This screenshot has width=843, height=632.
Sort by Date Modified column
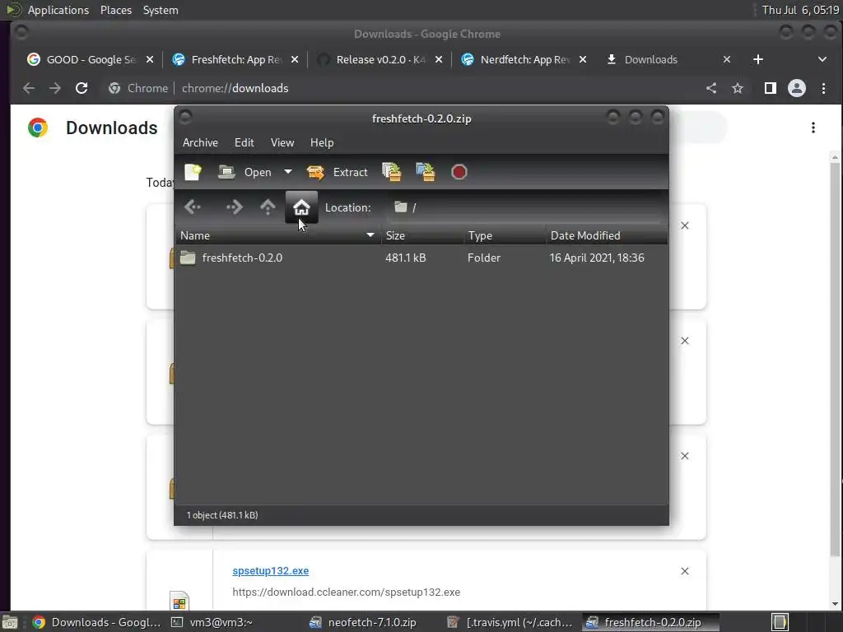pyautogui.click(x=607, y=235)
